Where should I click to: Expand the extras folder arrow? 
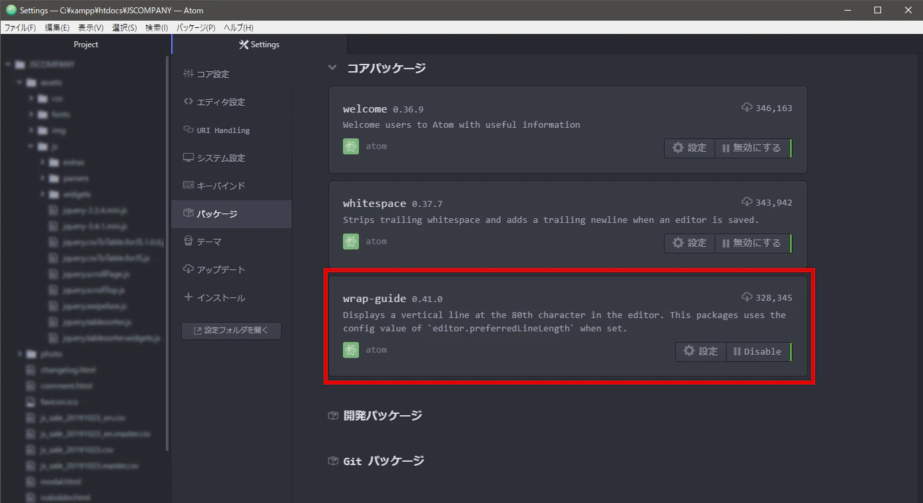coord(42,162)
